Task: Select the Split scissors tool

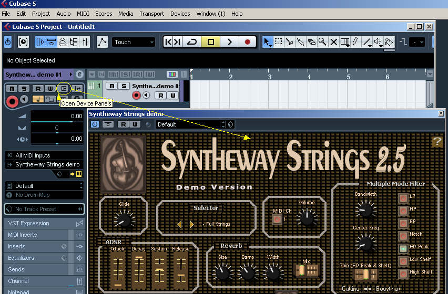Action: [289, 42]
